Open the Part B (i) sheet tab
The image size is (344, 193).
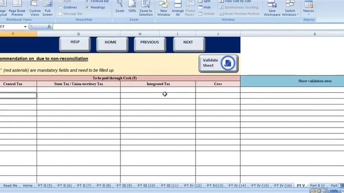[317, 185]
